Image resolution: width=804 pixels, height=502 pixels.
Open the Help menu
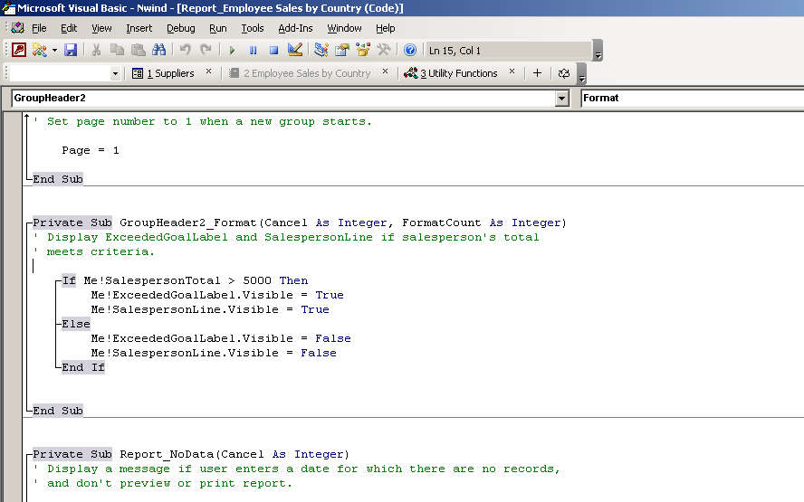[x=385, y=28]
